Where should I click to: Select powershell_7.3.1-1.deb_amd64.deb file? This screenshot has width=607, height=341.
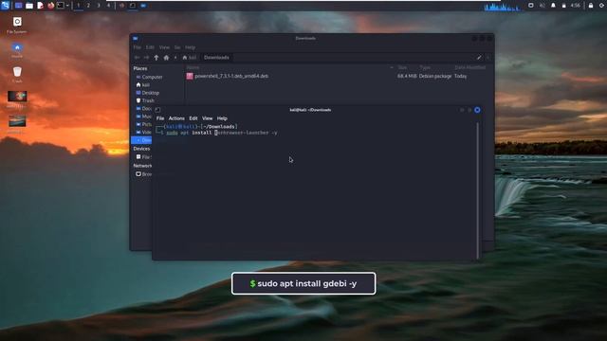point(231,76)
